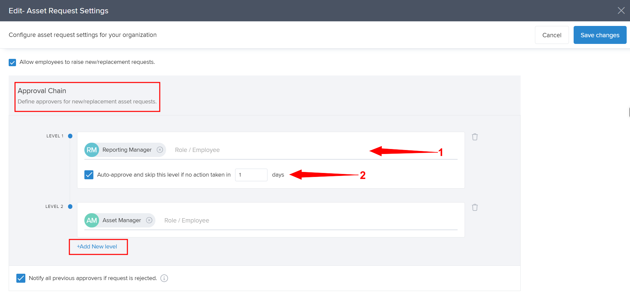Click the Cancel button
The width and height of the screenshot is (630, 299).
coord(551,35)
